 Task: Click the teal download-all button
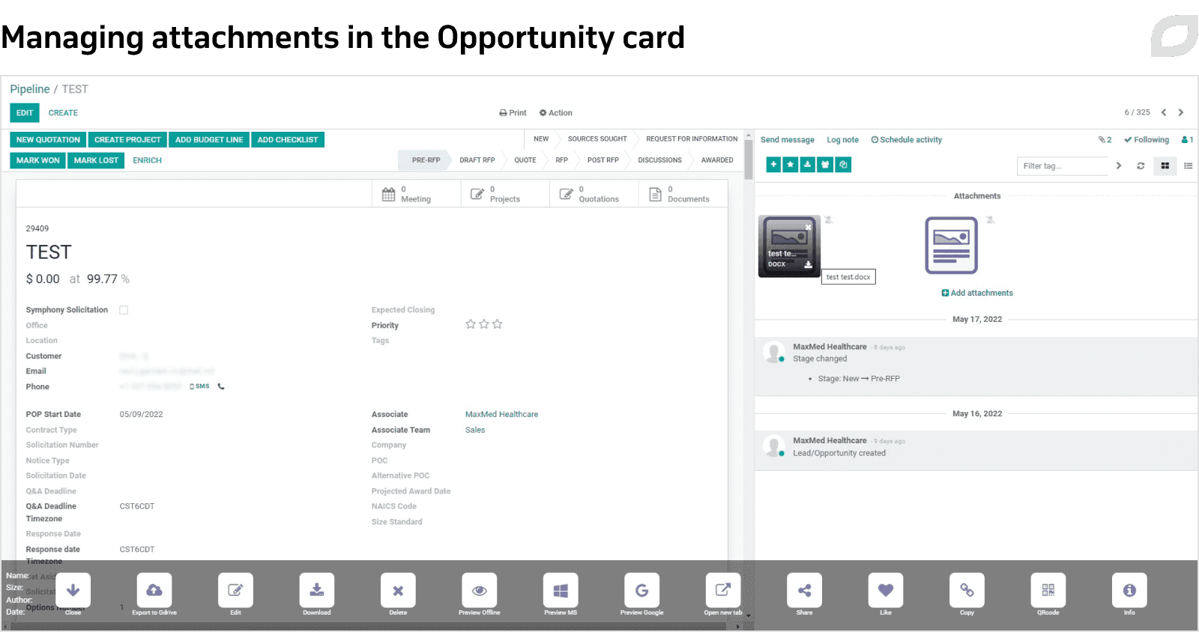(807, 165)
